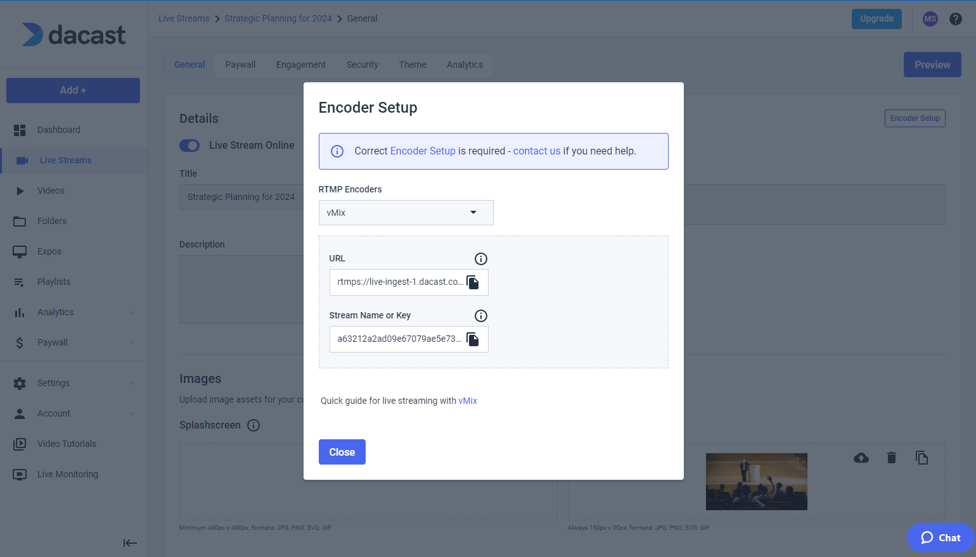Open the URL info tooltip icon

coord(480,258)
